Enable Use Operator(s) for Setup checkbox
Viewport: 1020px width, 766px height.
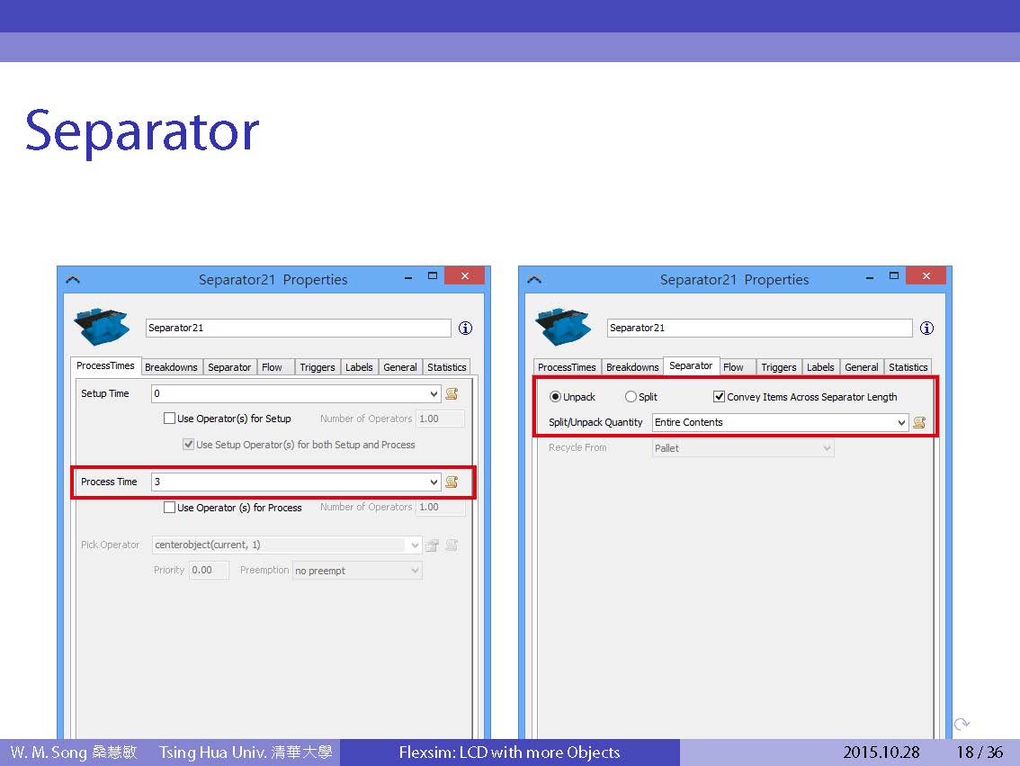169,419
